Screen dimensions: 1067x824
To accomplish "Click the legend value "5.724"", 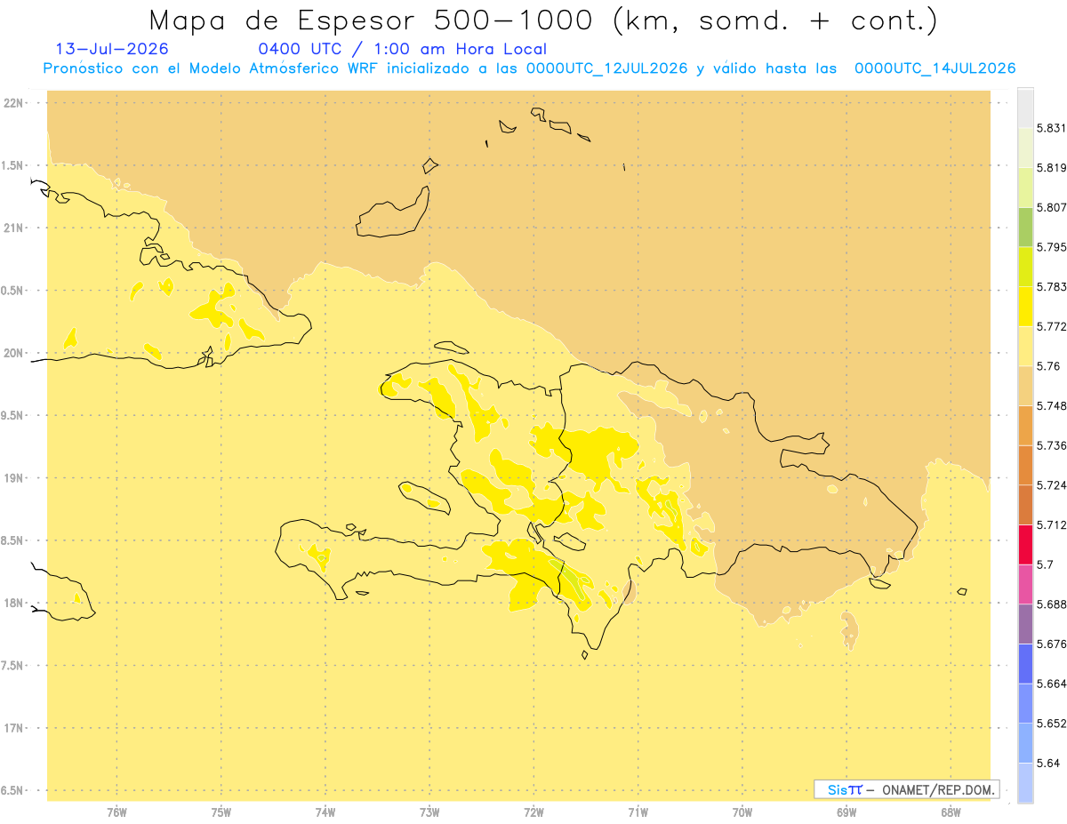I will (1052, 485).
